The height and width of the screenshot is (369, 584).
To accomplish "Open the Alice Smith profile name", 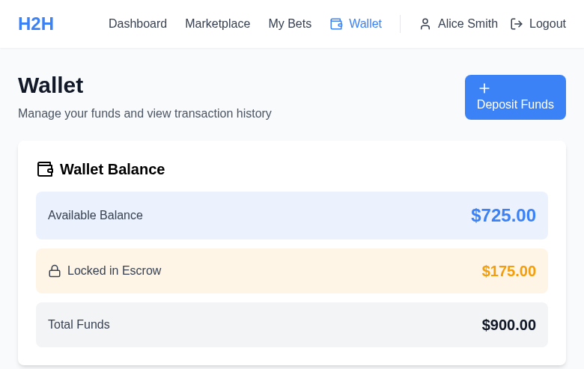I will [x=468, y=24].
